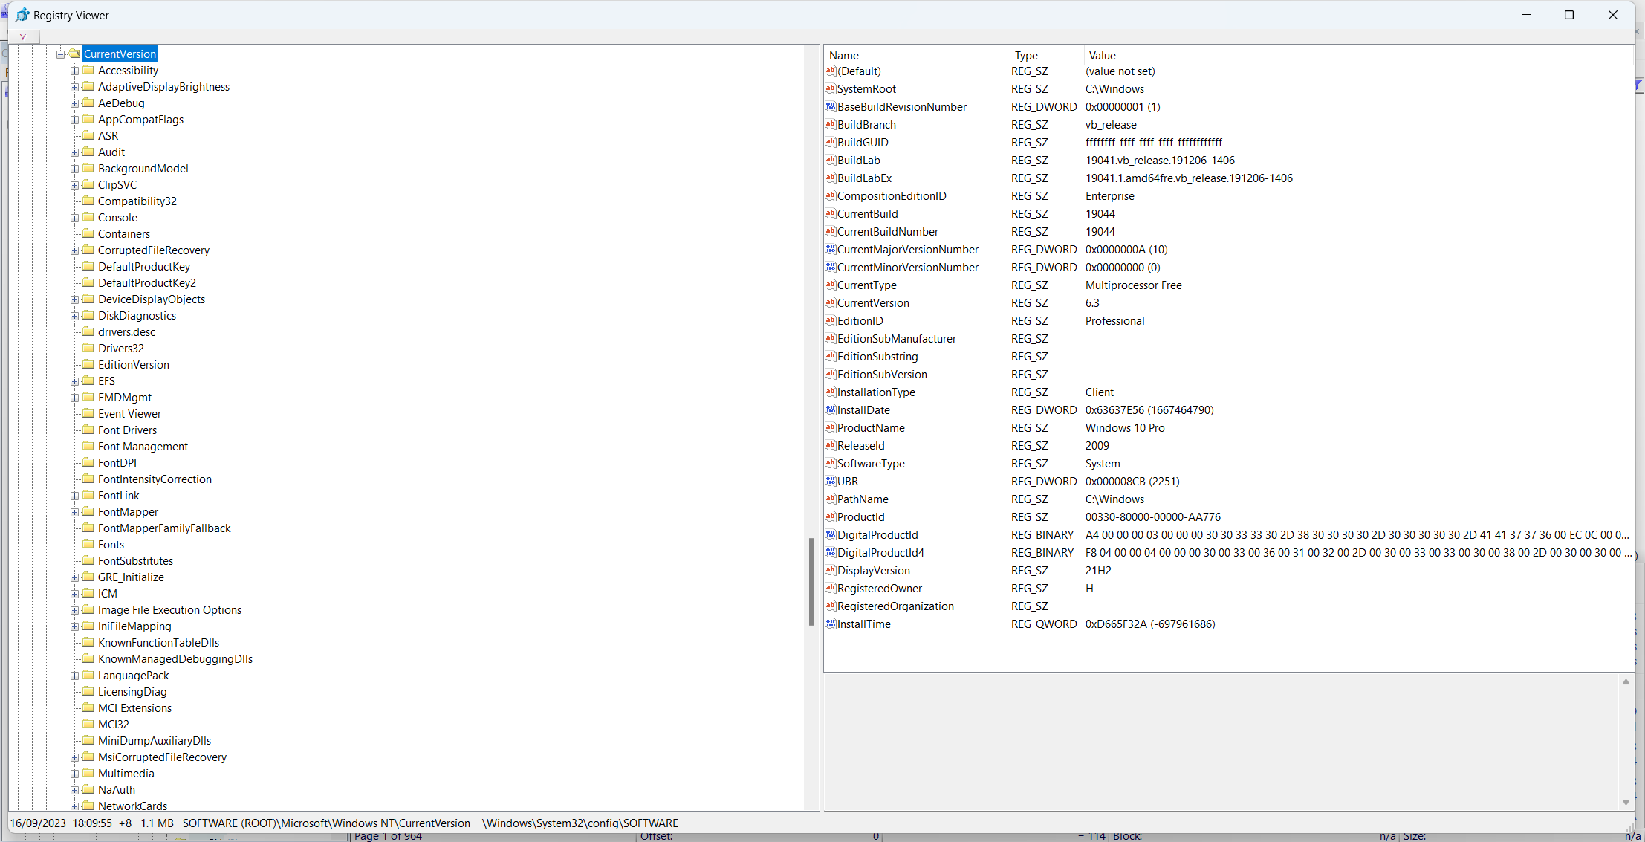Expand the BackgroundModel node

point(74,169)
